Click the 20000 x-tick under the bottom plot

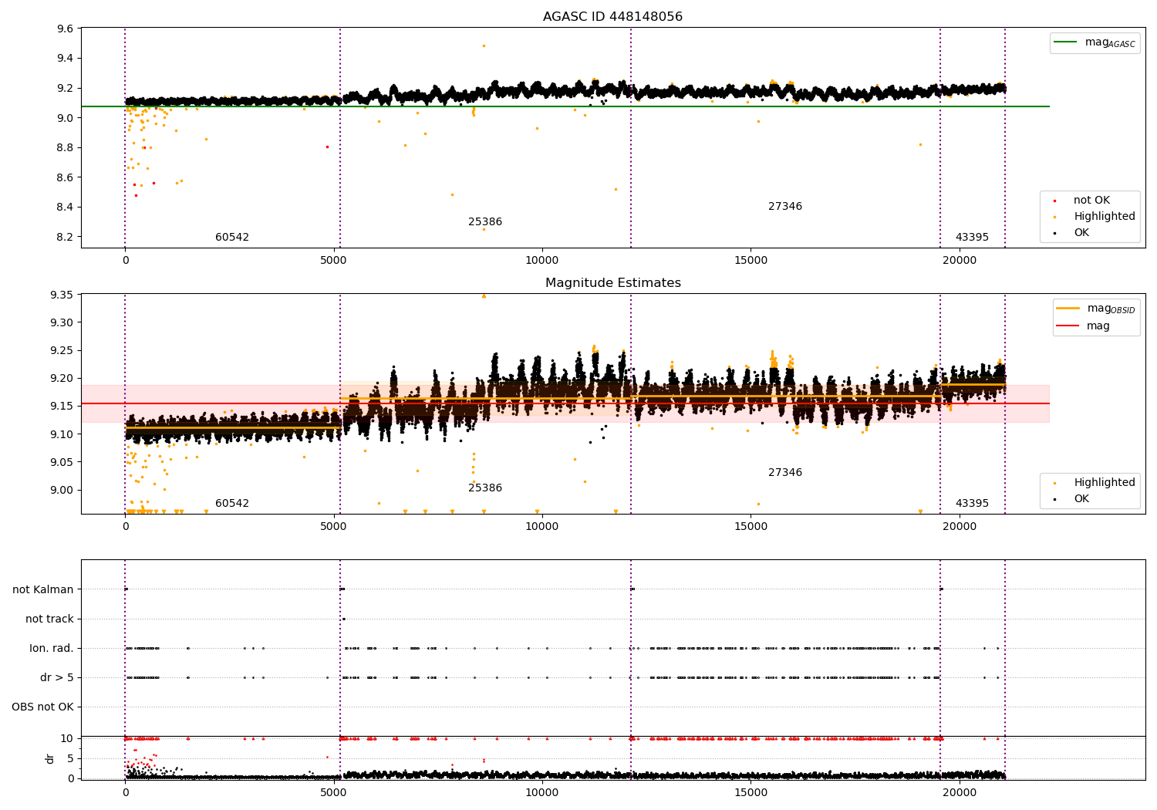coord(959,793)
